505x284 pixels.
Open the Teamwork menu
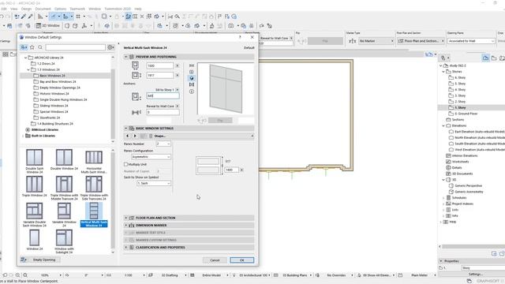(77, 9)
